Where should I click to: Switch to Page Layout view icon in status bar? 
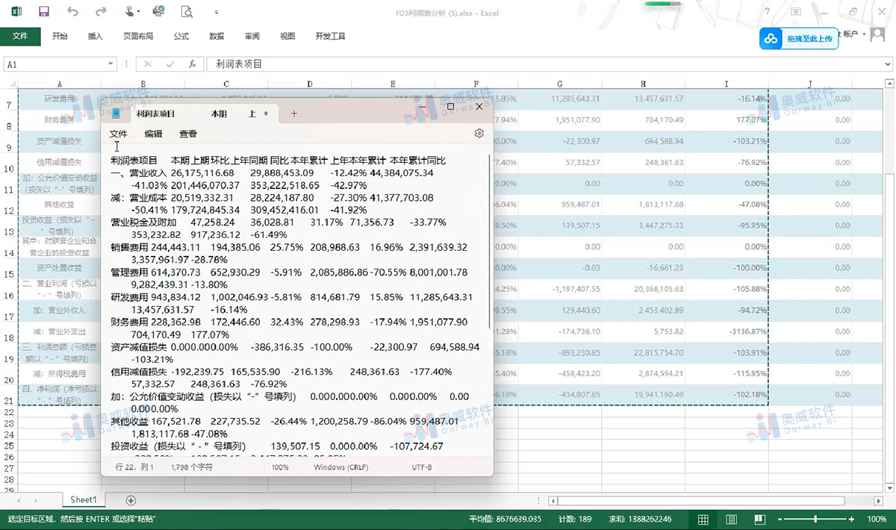pyautogui.click(x=731, y=519)
